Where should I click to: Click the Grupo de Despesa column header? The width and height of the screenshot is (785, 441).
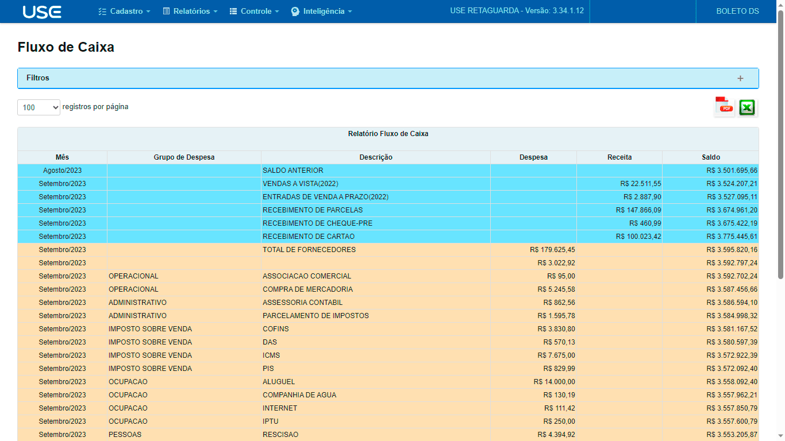[x=184, y=157]
